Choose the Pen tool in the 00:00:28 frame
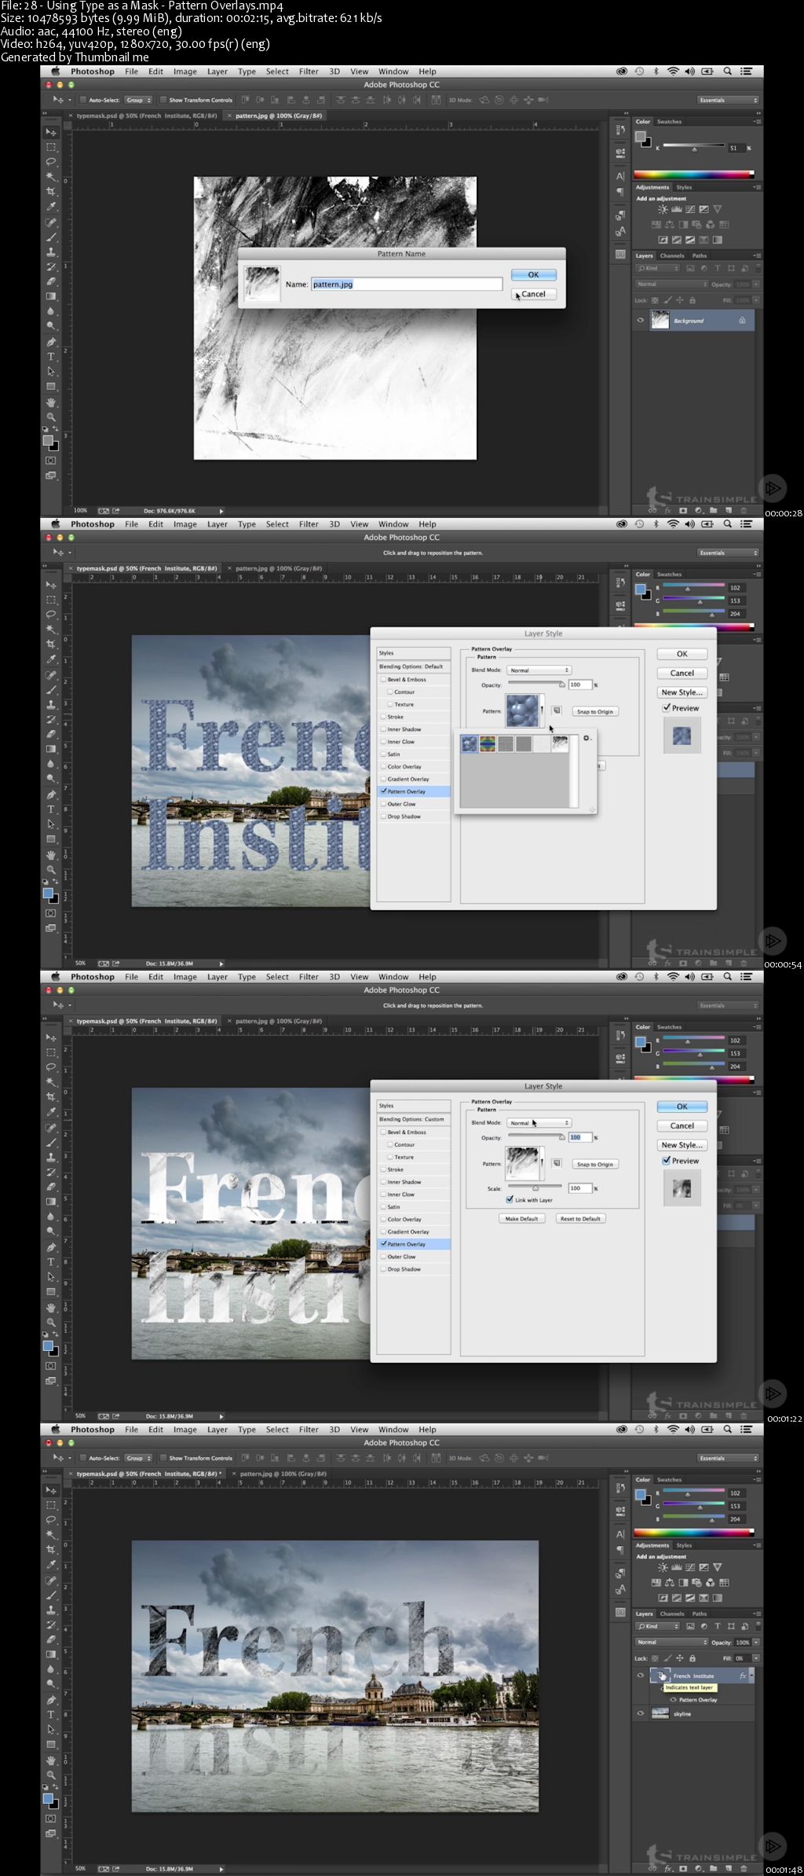The width and height of the screenshot is (804, 1876). [51, 342]
